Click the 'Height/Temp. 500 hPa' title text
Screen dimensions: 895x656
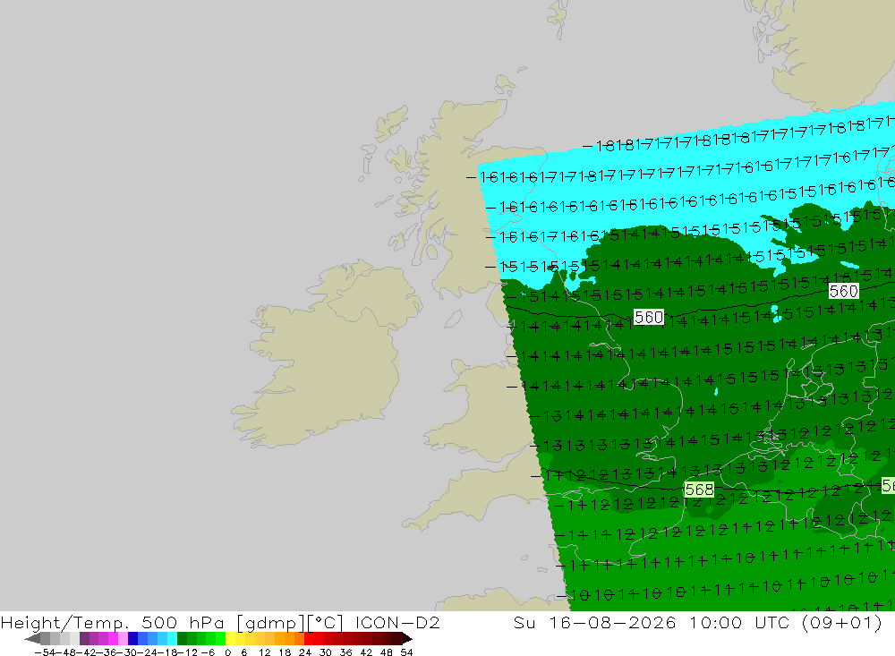[113, 622]
